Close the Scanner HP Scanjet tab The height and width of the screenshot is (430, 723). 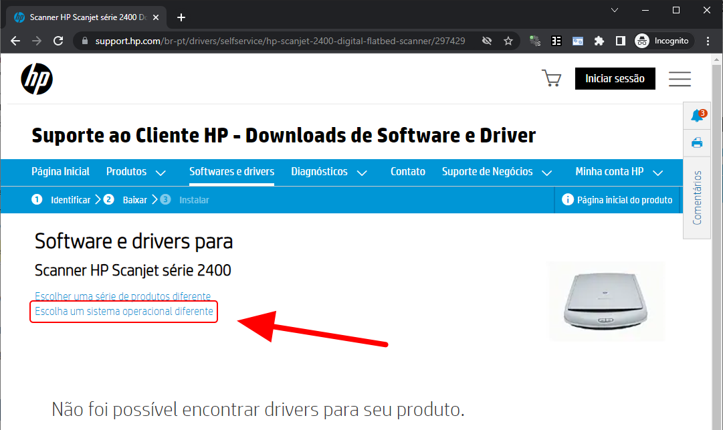156,17
